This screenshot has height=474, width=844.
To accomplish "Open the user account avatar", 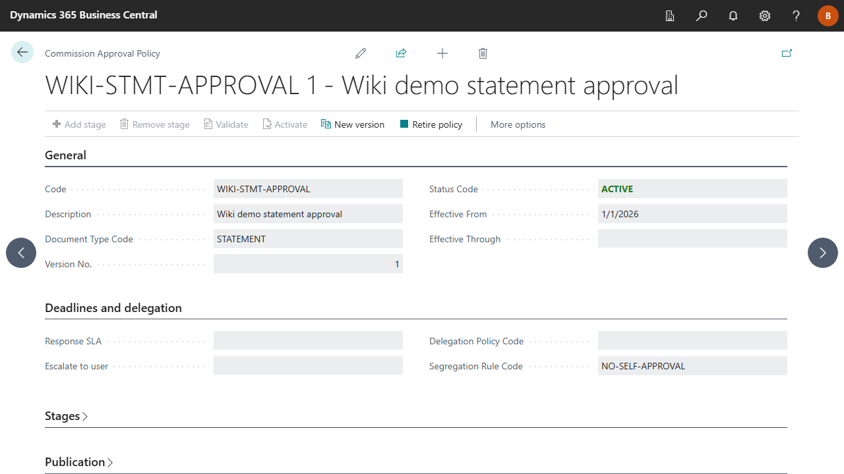I will point(828,16).
